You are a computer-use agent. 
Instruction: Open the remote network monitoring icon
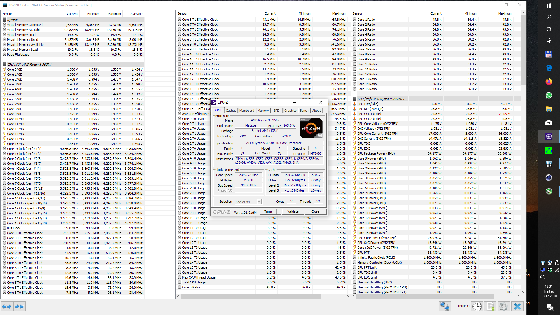click(444, 307)
